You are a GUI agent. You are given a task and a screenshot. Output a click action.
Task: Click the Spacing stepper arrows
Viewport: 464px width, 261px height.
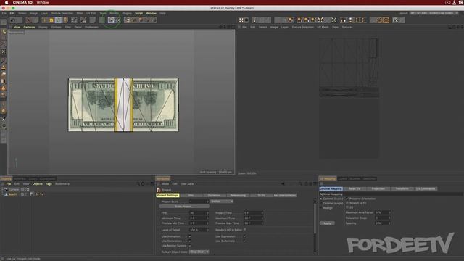point(389,223)
